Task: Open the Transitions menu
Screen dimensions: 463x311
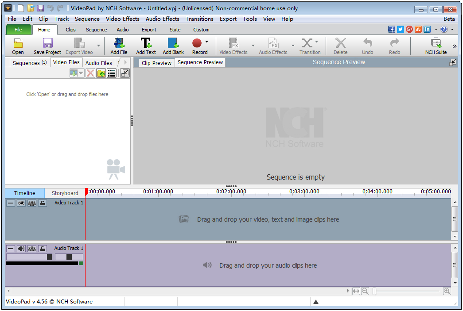Action: pyautogui.click(x=199, y=19)
